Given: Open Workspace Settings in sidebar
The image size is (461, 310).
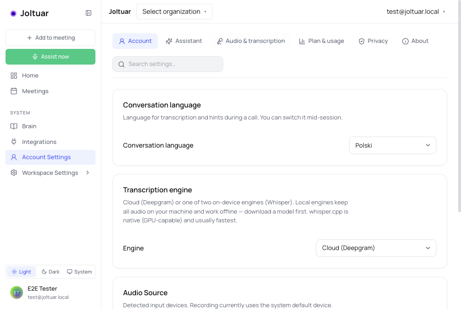Looking at the screenshot, I should coord(51,173).
